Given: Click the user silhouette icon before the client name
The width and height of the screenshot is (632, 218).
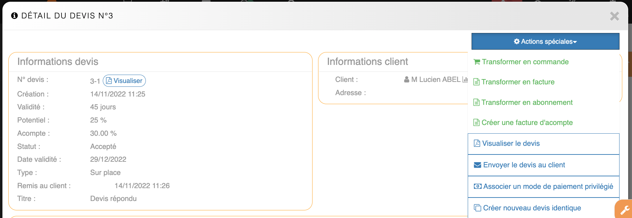Looking at the screenshot, I should coord(407,79).
